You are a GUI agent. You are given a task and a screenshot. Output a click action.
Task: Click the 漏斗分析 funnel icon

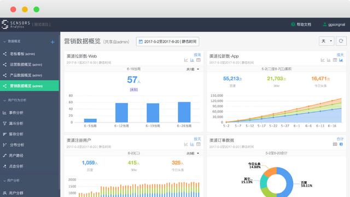4,123
